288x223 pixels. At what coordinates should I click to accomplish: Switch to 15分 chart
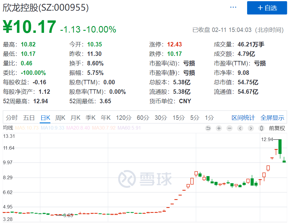(x=179, y=117)
